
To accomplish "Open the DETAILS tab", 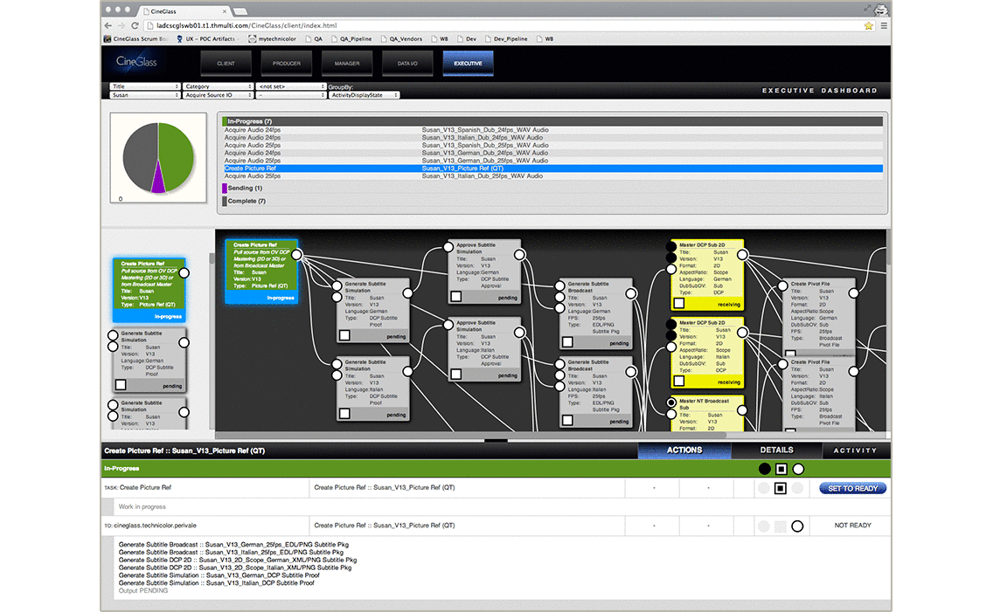I will tap(775, 450).
